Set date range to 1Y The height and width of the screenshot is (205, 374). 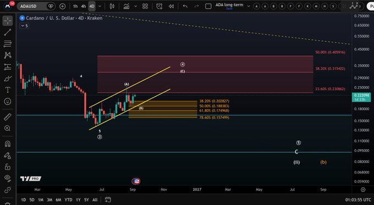pos(78,200)
